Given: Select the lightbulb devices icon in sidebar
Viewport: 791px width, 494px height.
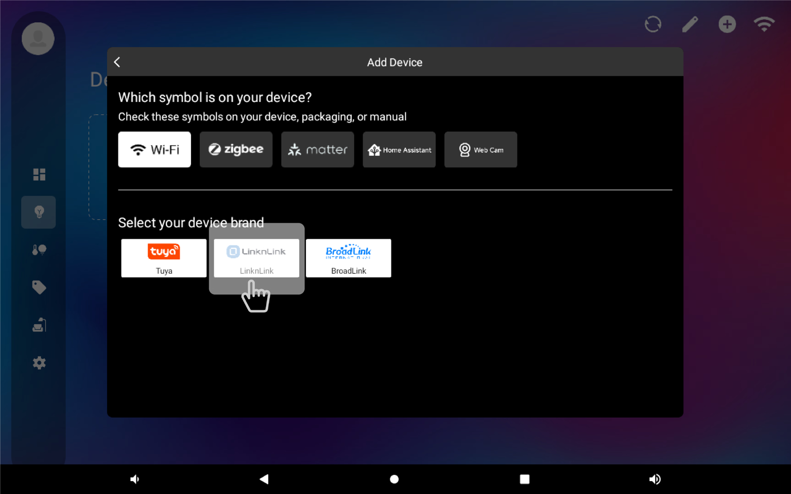Looking at the screenshot, I should 39,212.
